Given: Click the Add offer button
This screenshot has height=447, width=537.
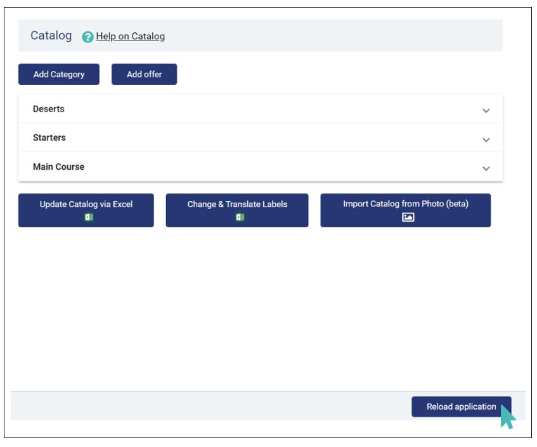Looking at the screenshot, I should 144,74.
